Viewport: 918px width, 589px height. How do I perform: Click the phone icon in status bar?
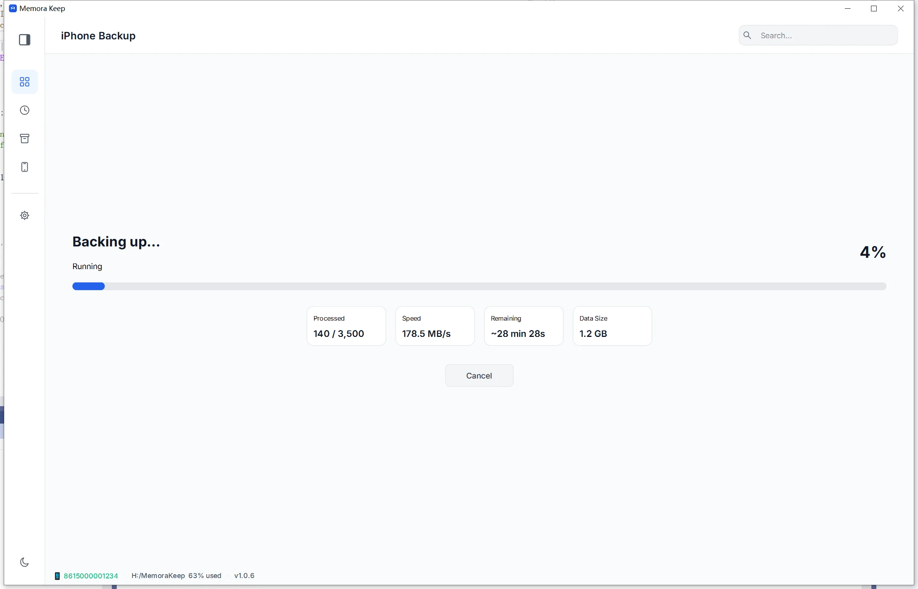(x=57, y=576)
